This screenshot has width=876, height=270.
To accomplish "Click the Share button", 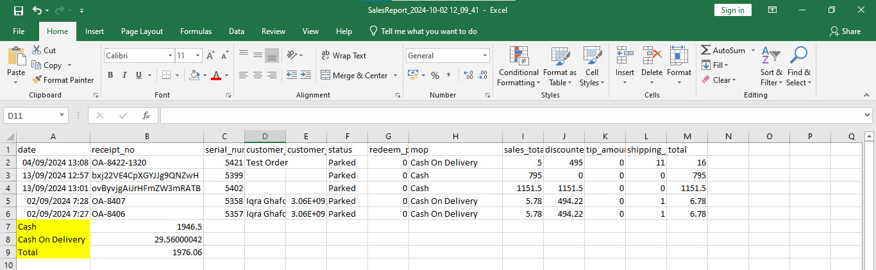I will (845, 31).
